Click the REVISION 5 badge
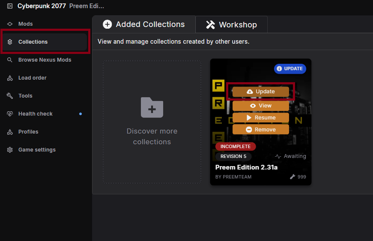Screen dimensions: 373x241 [x=233, y=156]
